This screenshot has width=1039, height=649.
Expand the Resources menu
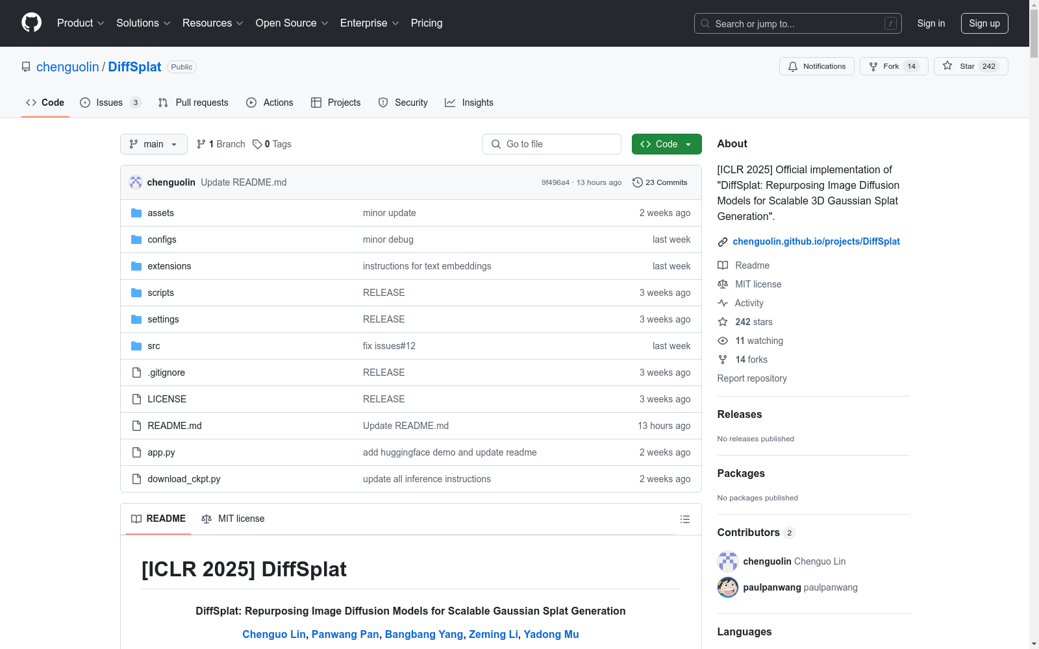point(213,23)
